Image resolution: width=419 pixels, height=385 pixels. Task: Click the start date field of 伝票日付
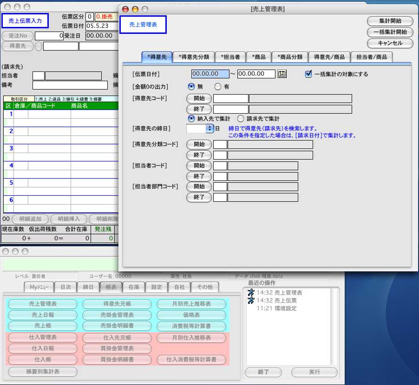pyautogui.click(x=210, y=74)
